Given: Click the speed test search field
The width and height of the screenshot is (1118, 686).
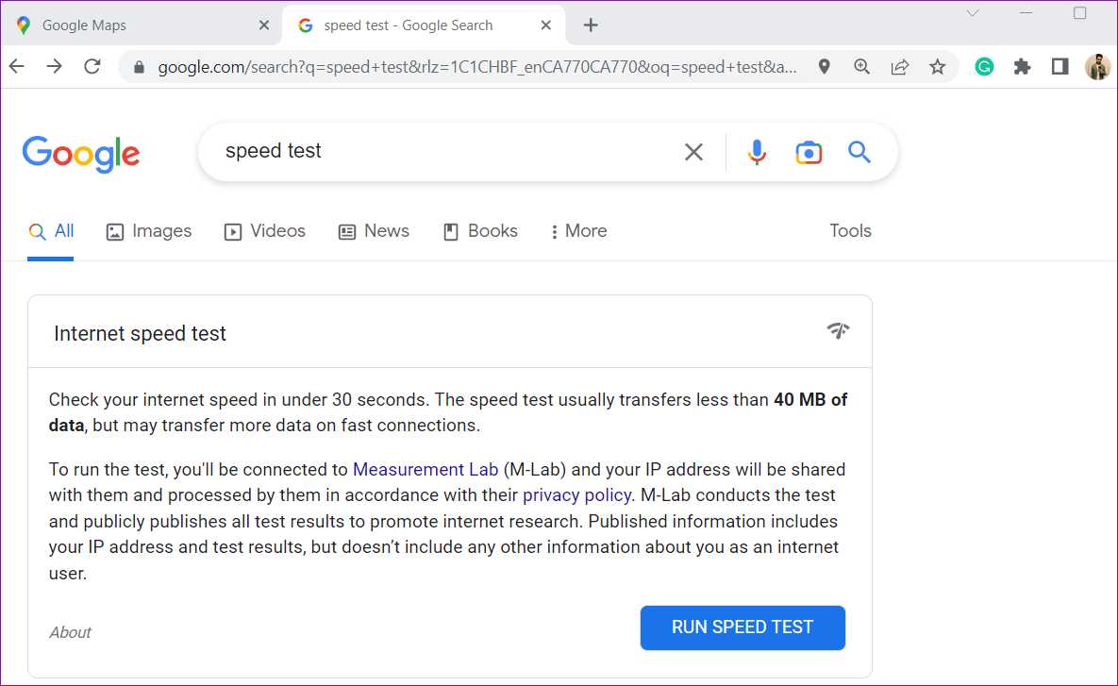Looking at the screenshot, I should 443,152.
